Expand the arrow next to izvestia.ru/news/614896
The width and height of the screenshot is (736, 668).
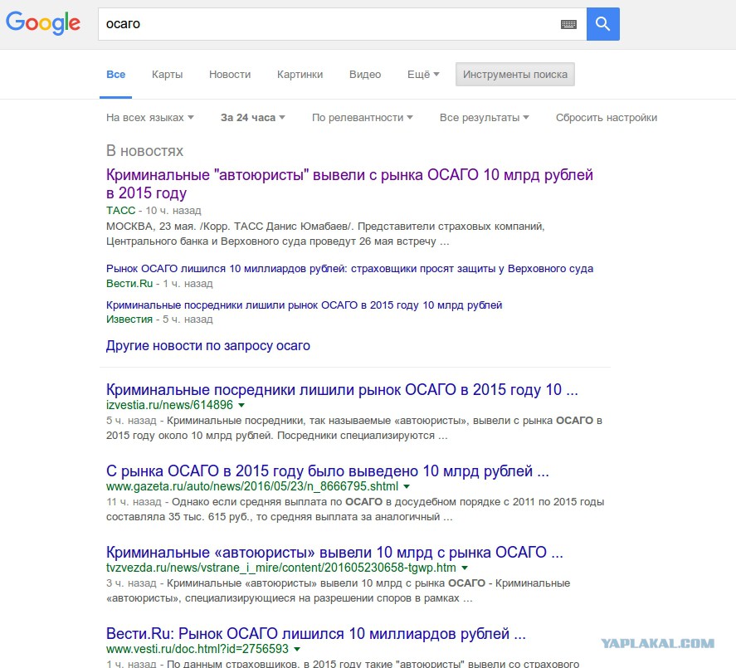[x=241, y=405]
